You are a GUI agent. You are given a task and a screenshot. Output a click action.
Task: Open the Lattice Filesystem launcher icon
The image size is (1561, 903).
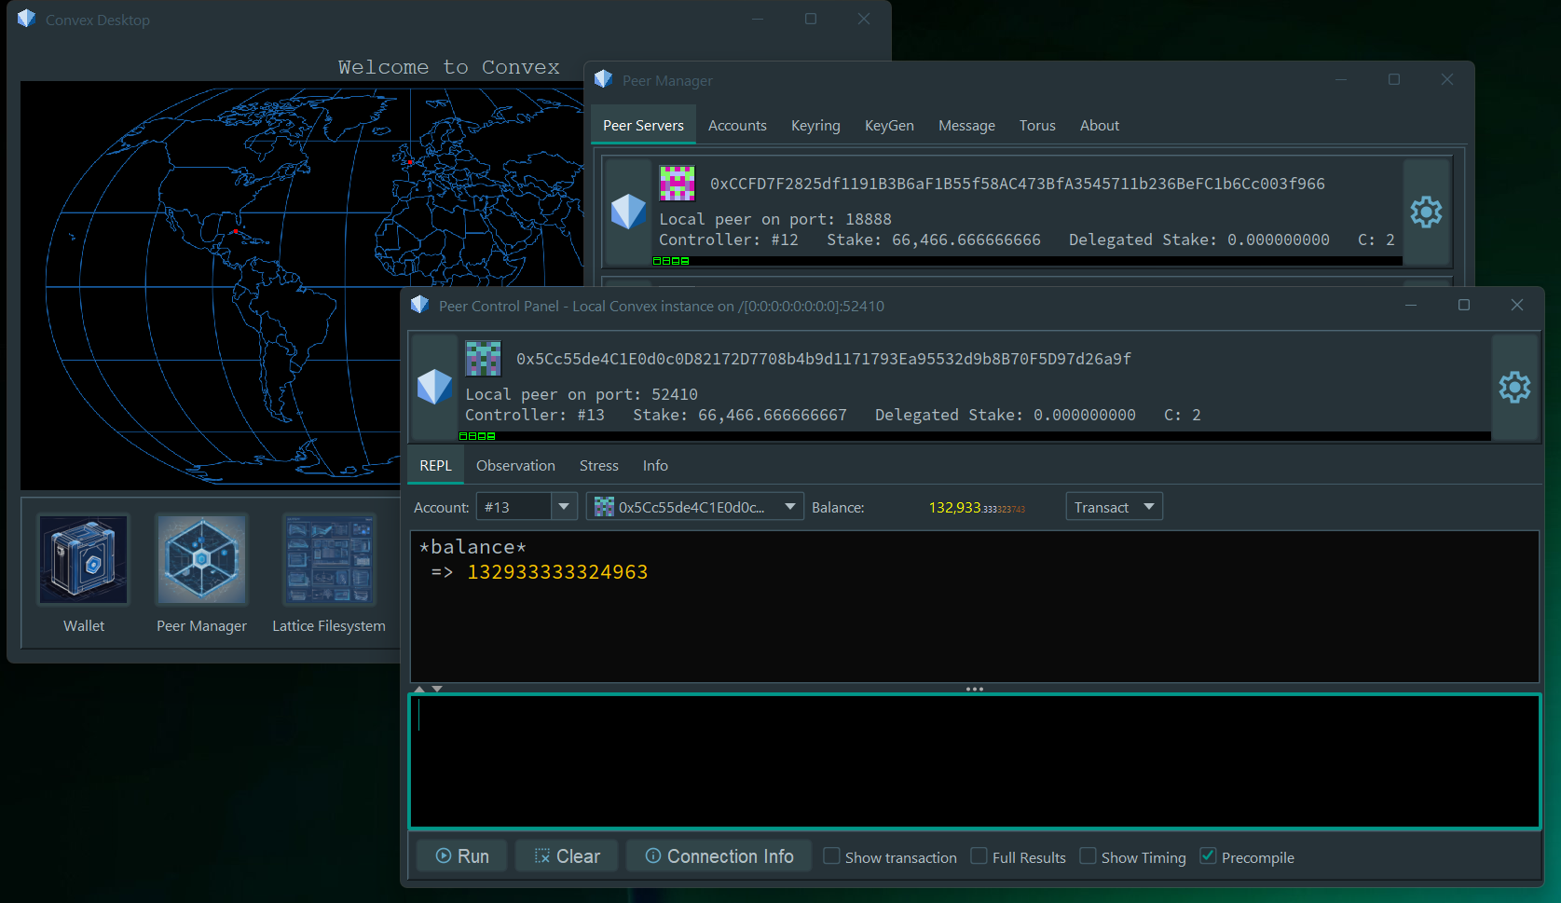click(329, 559)
